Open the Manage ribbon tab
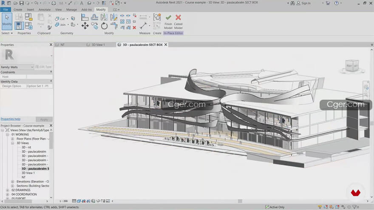This screenshot has width=374, height=210. click(71, 9)
